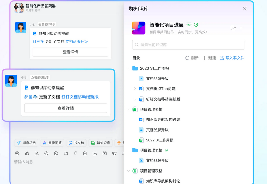Click 查看详情 under 钉三多's update

click(x=70, y=52)
